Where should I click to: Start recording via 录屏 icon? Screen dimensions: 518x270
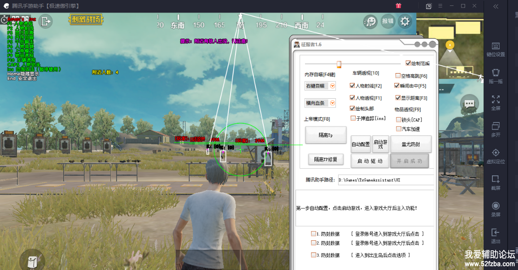496,208
